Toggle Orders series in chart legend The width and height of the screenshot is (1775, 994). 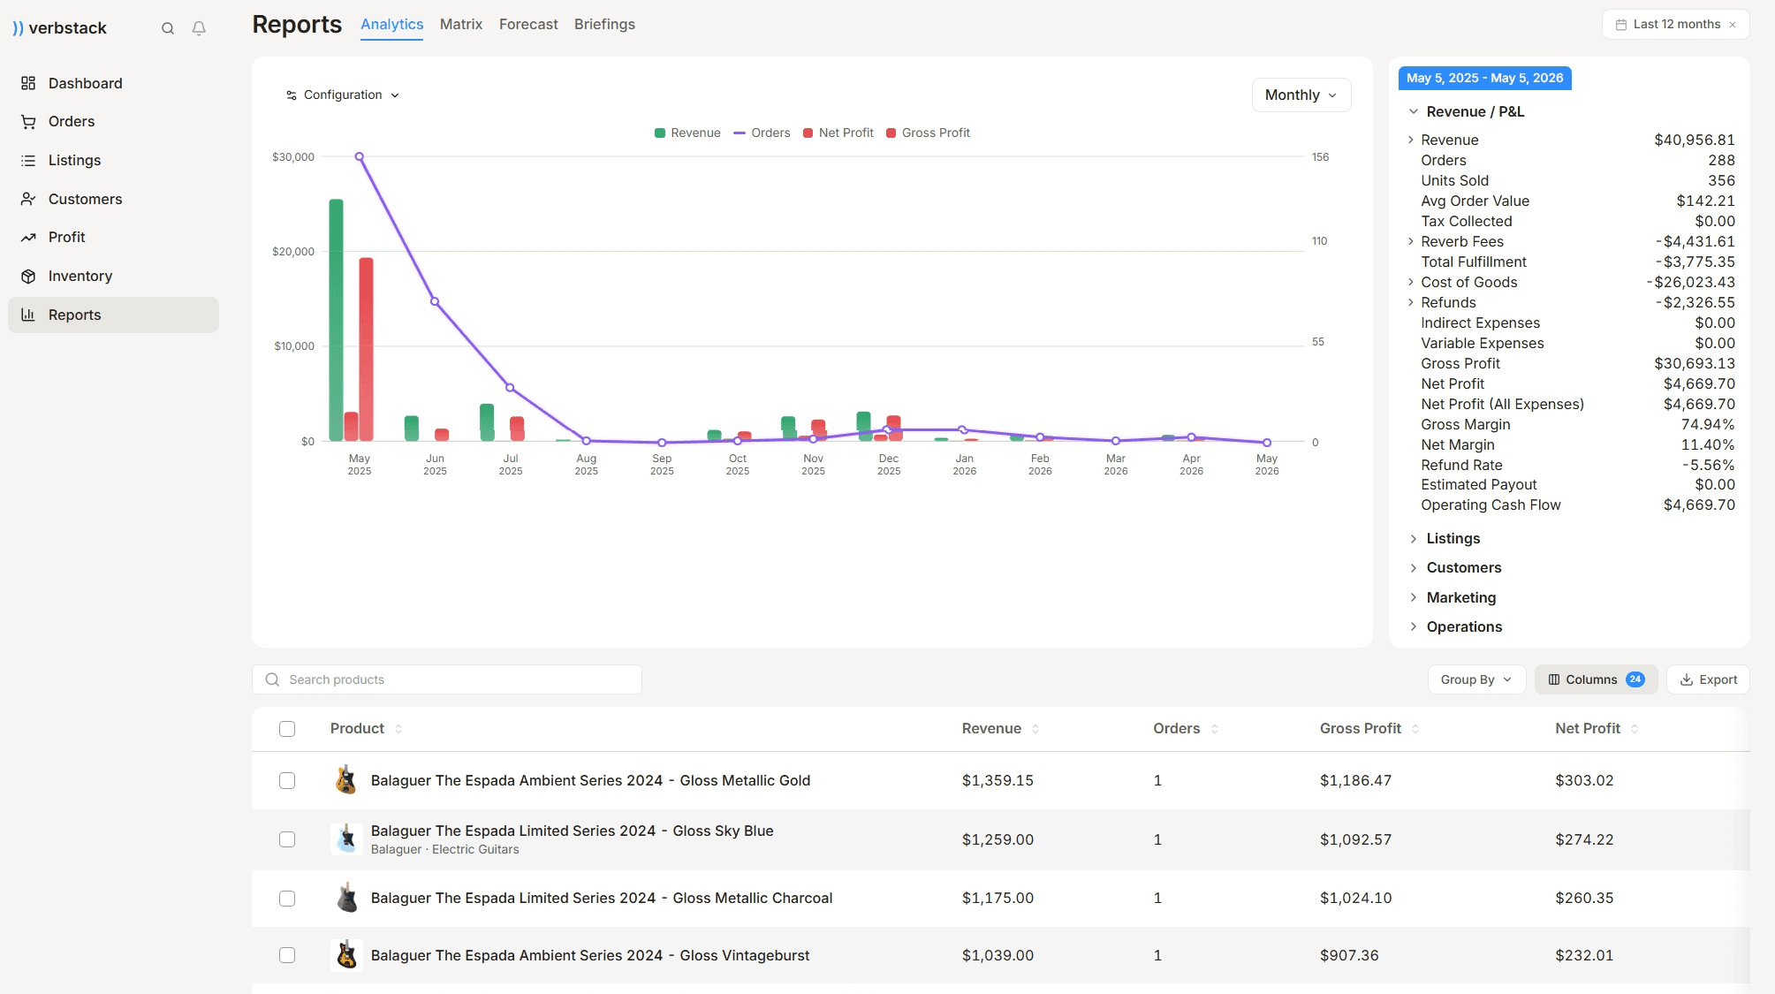coord(762,133)
